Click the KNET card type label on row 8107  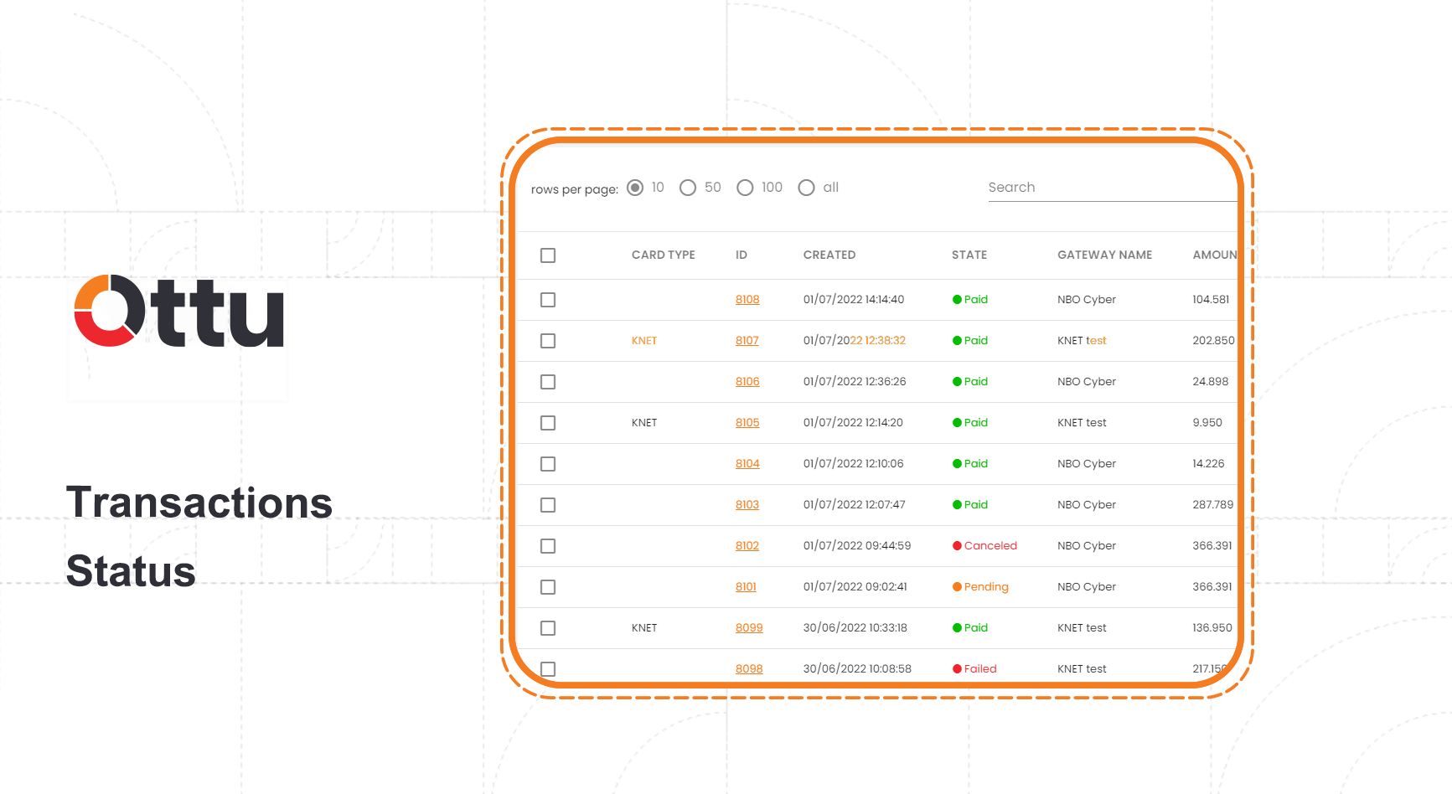(643, 340)
